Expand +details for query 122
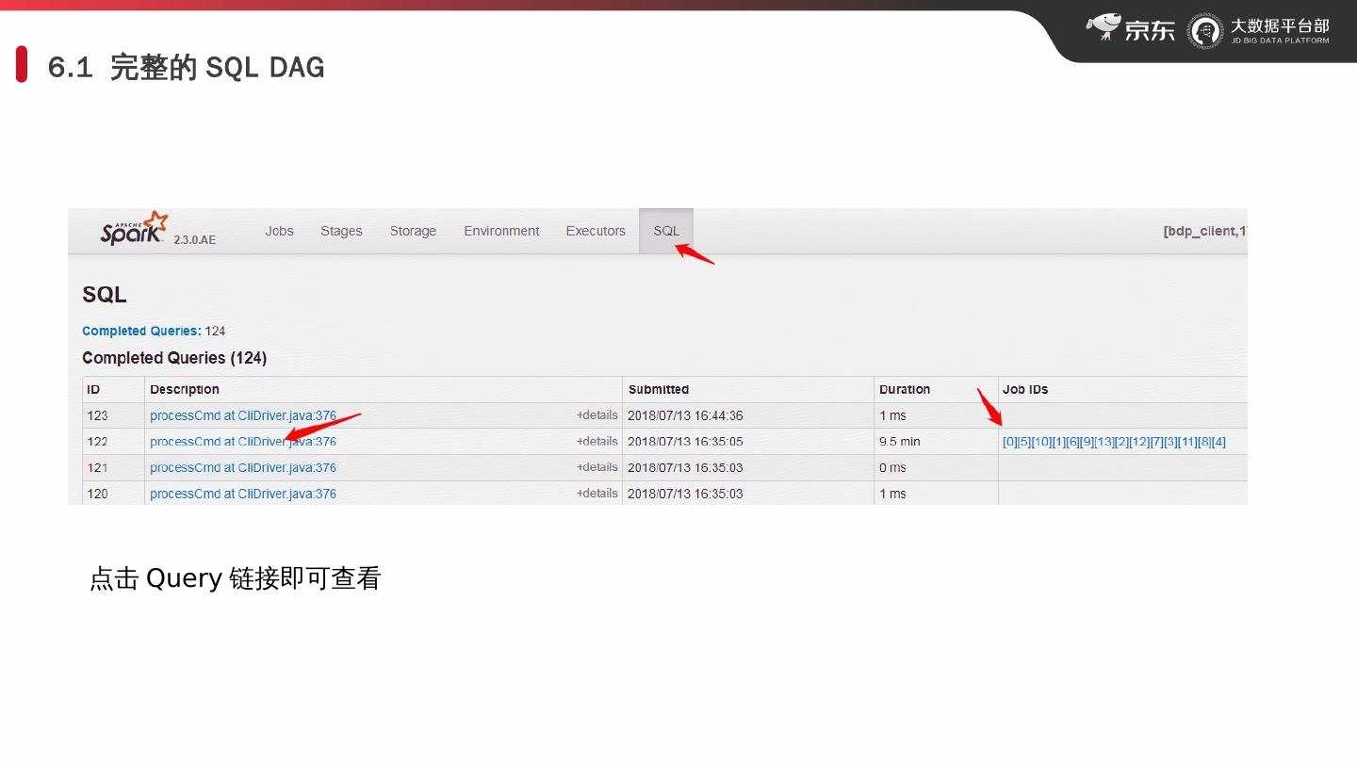The height and width of the screenshot is (763, 1357). (597, 442)
